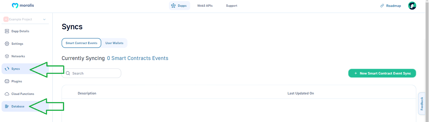Open the Support menu
Viewport: 429px width, 122px height.
(232, 6)
